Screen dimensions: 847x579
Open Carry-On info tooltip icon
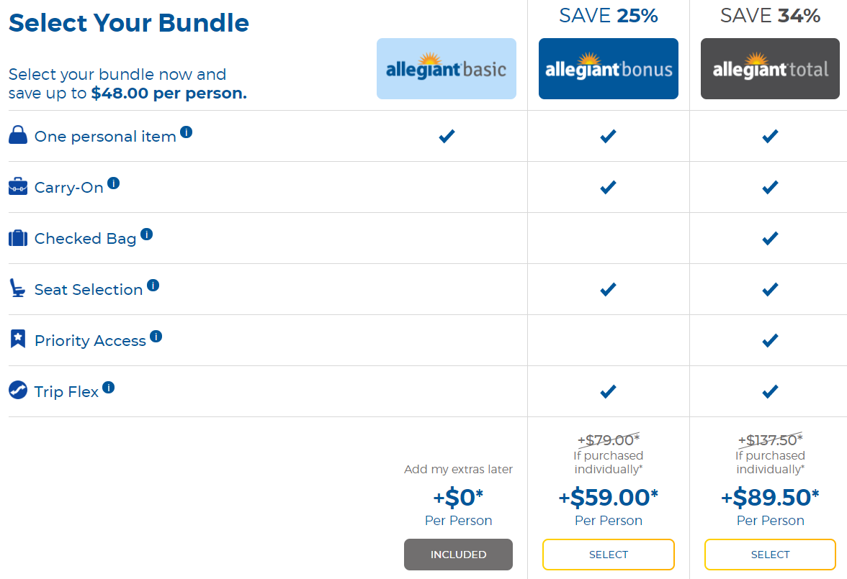[x=114, y=183]
